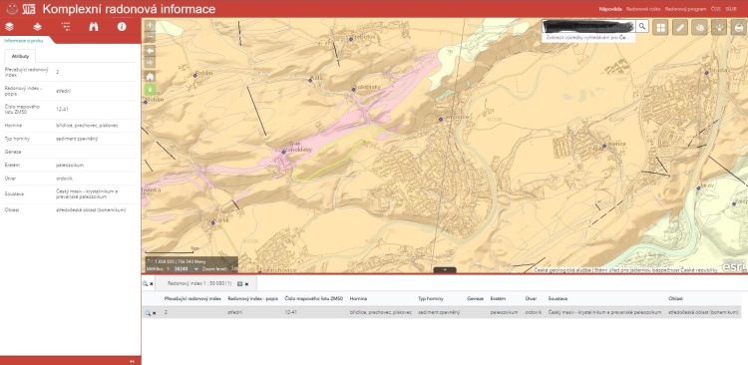
Task: Click table cell 'sediment zpevněný' in results
Action: [439, 312]
